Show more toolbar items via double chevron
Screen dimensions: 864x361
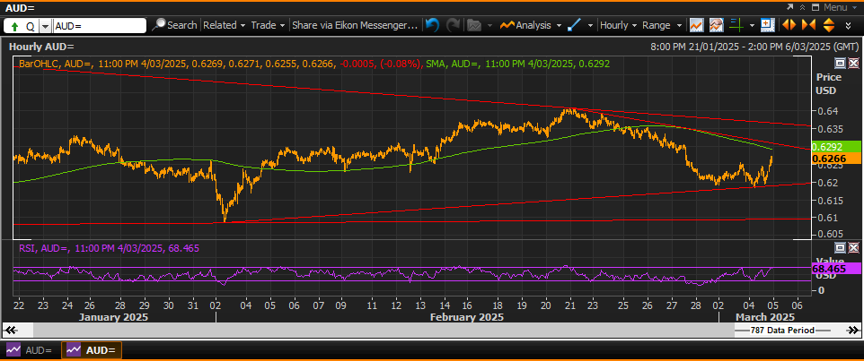point(848,26)
